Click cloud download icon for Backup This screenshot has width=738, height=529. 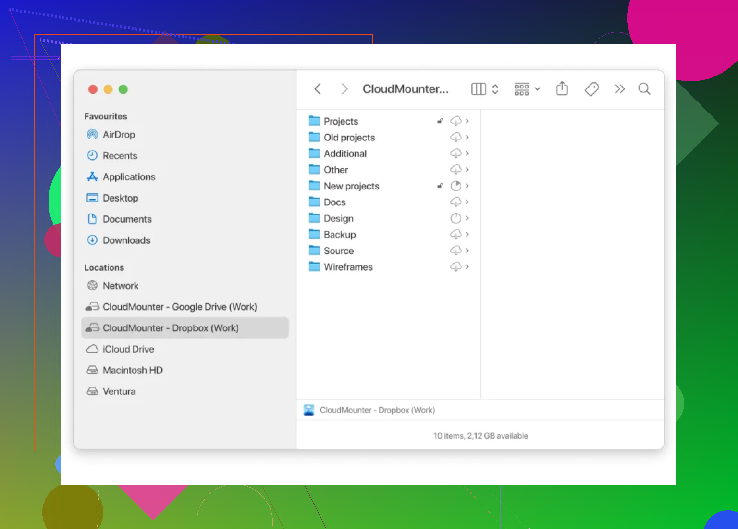point(455,234)
